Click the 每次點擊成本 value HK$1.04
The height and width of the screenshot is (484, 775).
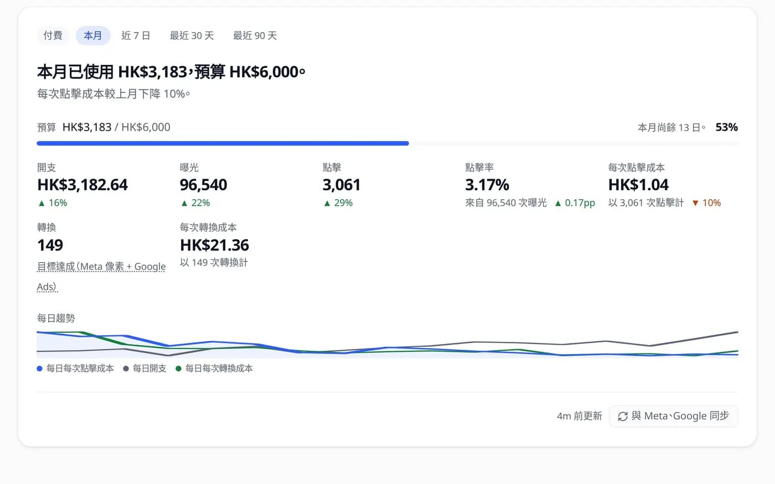(x=638, y=185)
